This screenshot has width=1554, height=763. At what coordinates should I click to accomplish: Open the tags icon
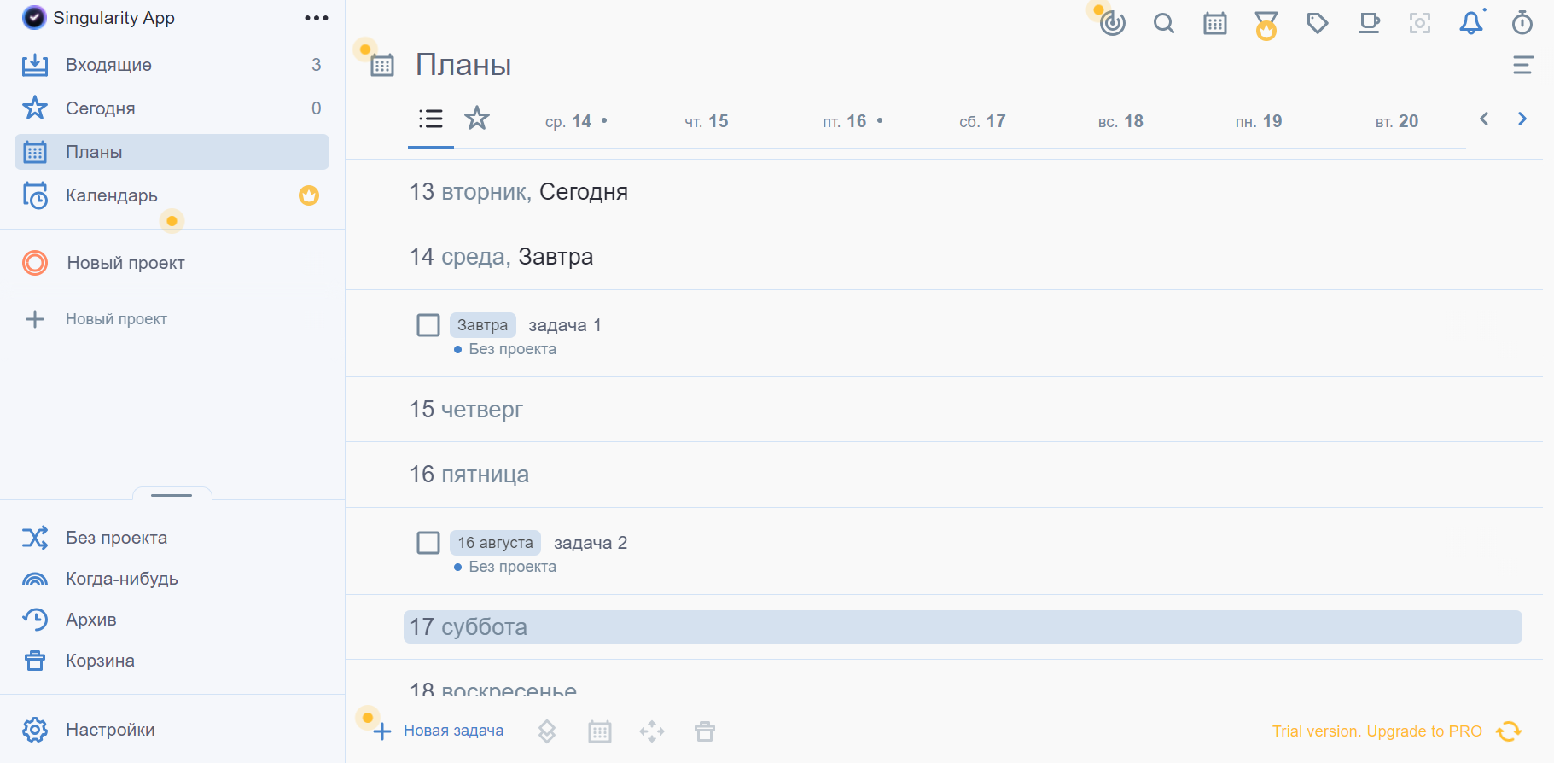pos(1318,23)
